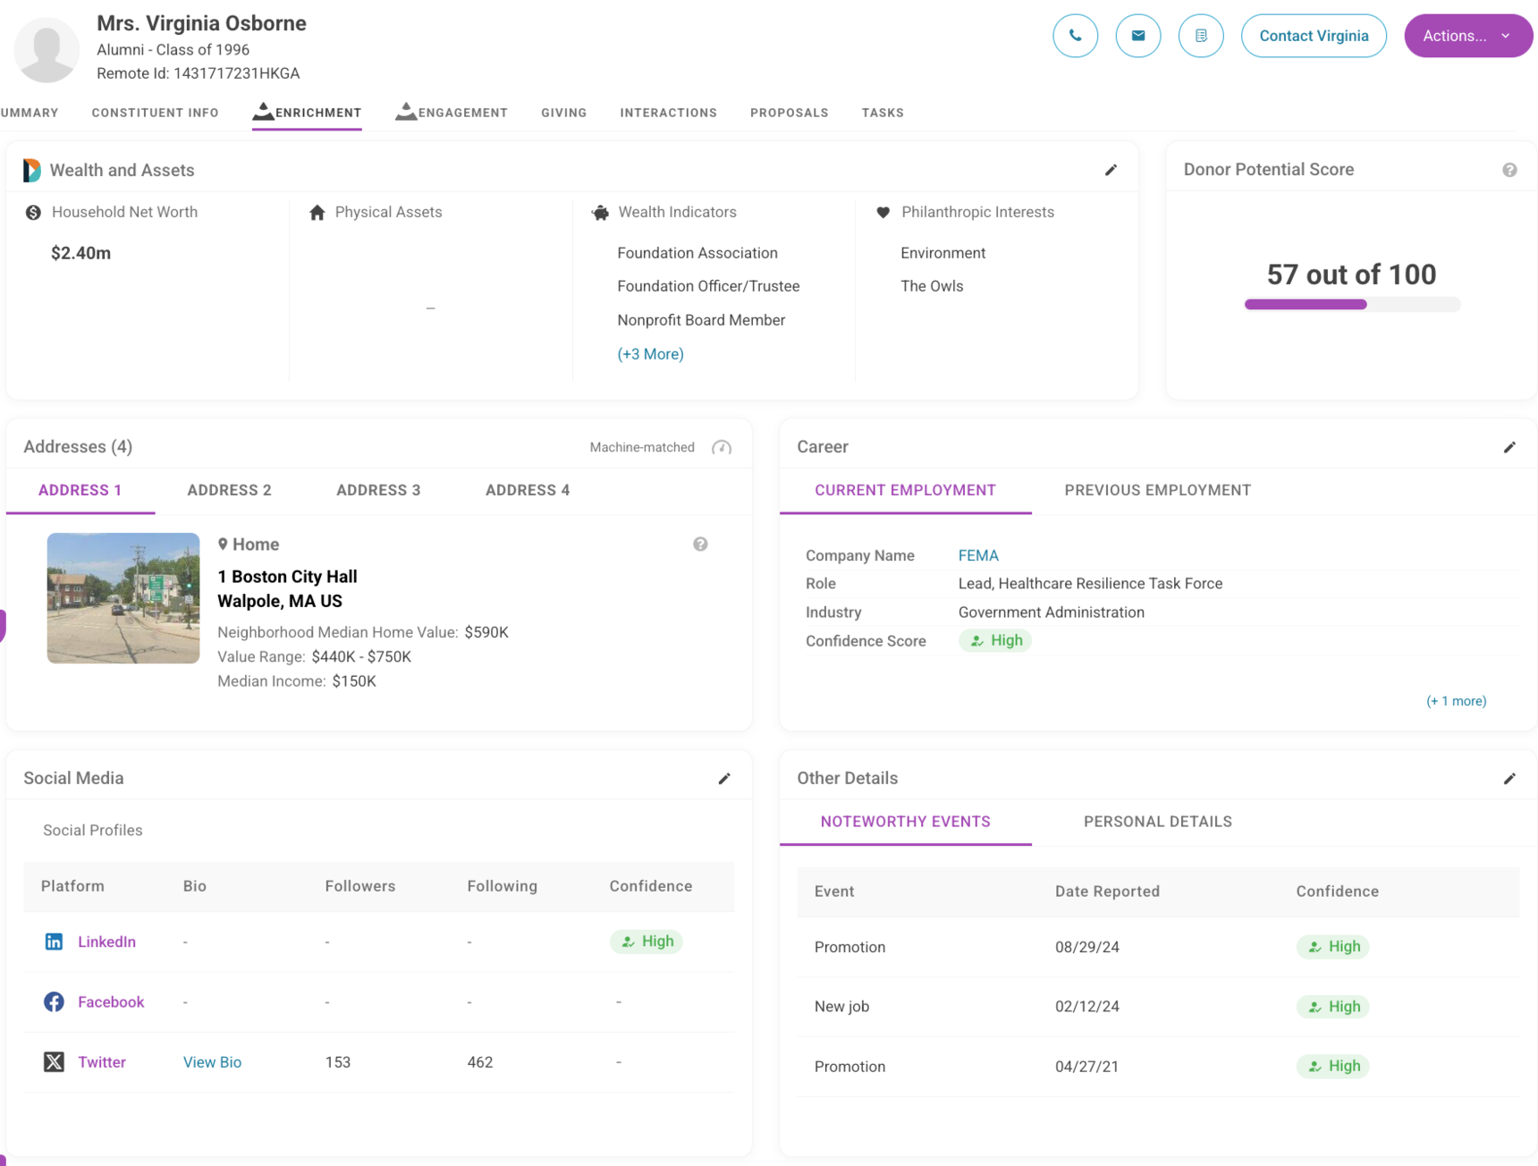Click the Home address help icon
Viewport: 1538px width, 1166px height.
pos(700,545)
